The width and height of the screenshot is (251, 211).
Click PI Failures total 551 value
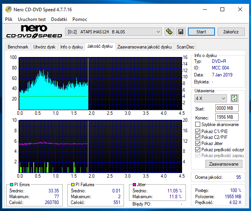coord(117,202)
